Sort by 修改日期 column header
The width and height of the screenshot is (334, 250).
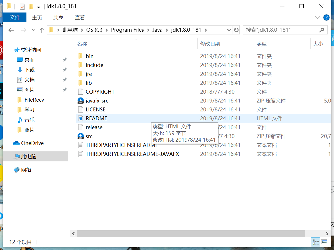pyautogui.click(x=210, y=44)
